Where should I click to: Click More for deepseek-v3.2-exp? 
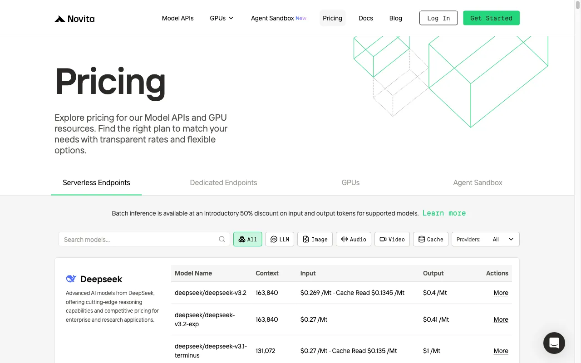(501, 319)
